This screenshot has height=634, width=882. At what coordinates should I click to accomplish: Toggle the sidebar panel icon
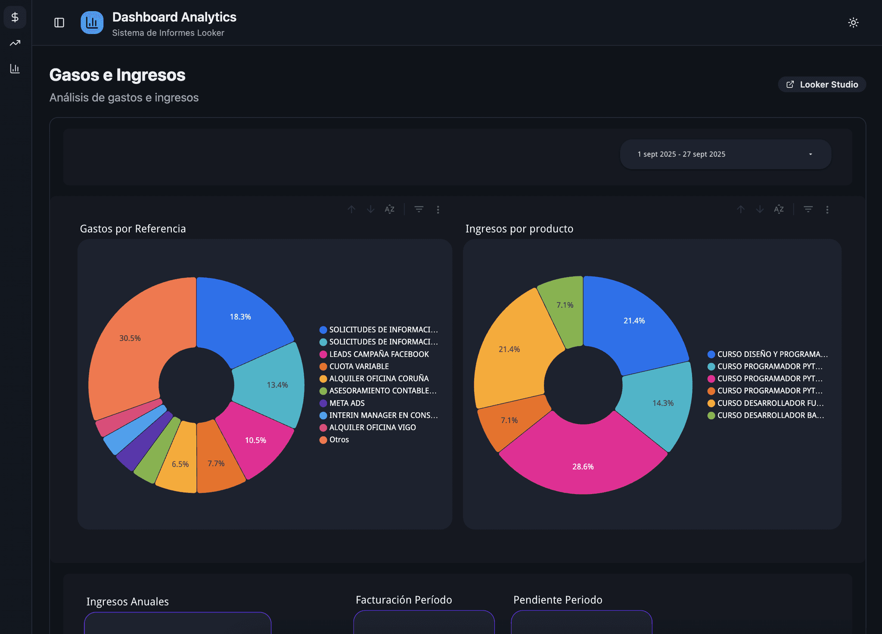[59, 23]
